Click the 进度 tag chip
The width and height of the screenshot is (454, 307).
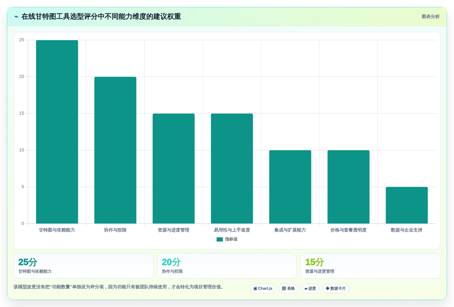pos(310,288)
